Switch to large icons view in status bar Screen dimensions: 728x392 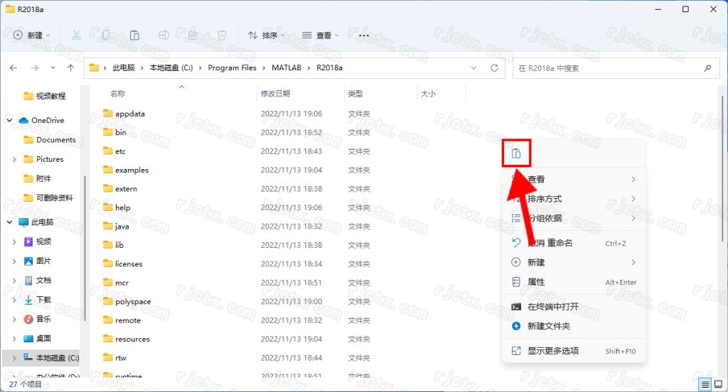[x=718, y=384]
